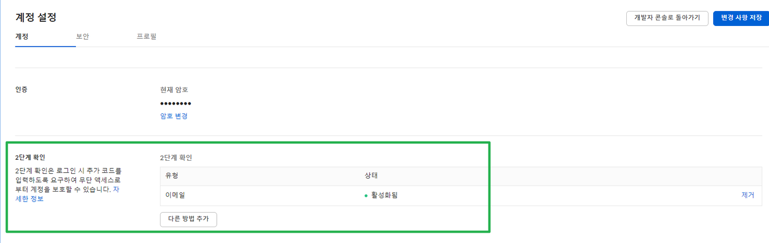Click the 현재 암호 field label
Viewport: 769px width, 243px height.
174,90
